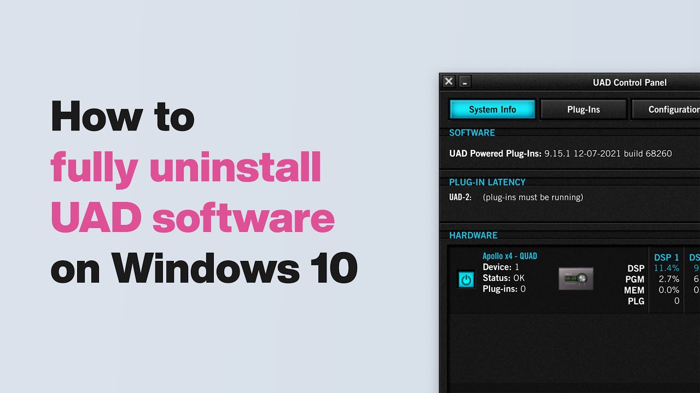Click the 'How to' heading text
Image resolution: width=700 pixels, height=393 pixels.
point(122,116)
